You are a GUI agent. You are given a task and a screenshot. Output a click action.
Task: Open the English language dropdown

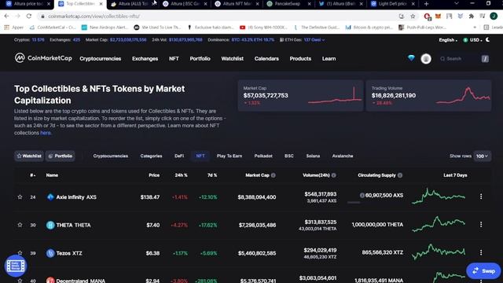click(448, 40)
